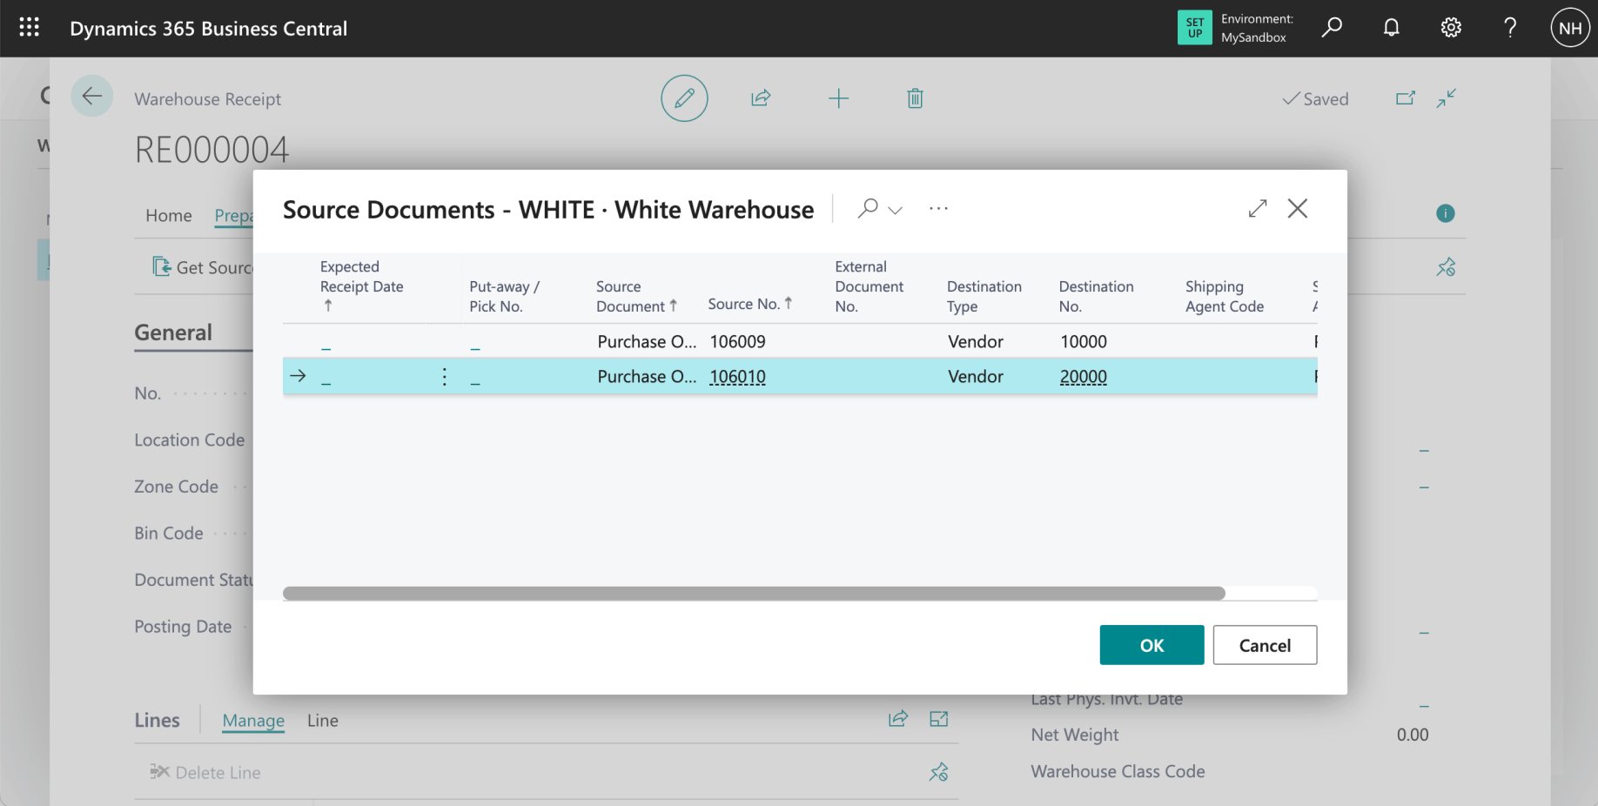The width and height of the screenshot is (1598, 806).
Task: Maximize the Lines section with expand icon
Action: click(x=938, y=719)
